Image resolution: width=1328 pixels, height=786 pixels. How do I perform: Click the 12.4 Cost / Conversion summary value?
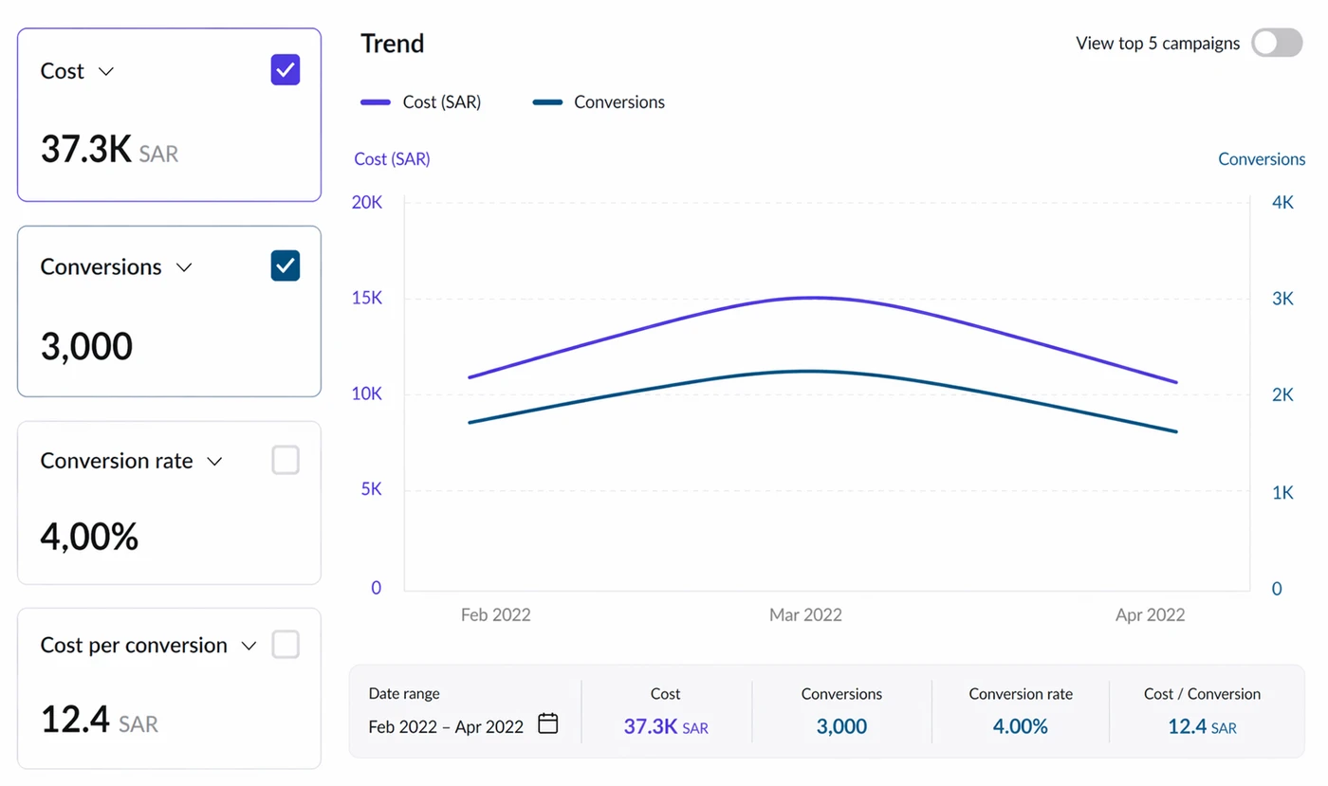[1186, 726]
